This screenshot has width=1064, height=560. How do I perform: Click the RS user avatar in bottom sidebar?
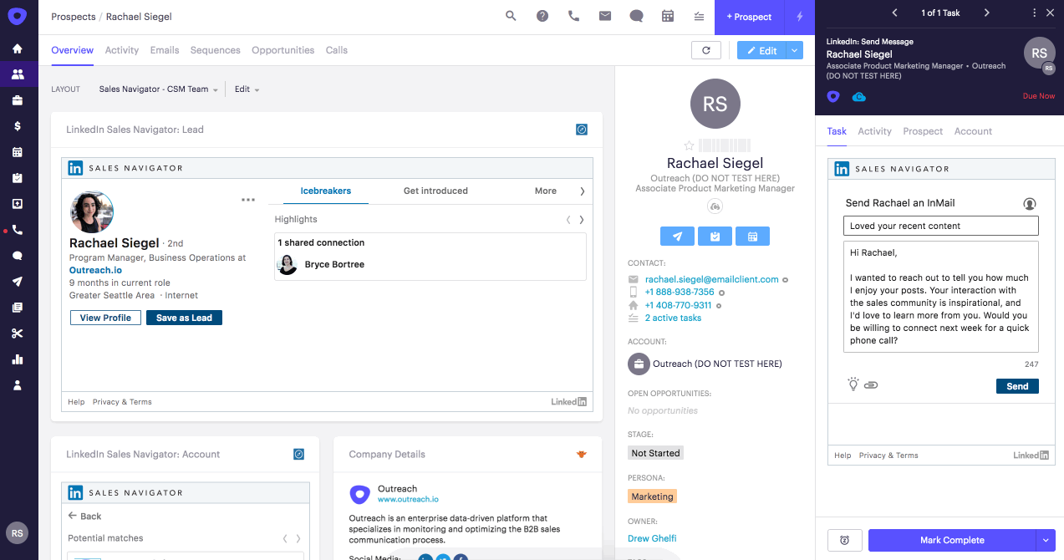click(x=17, y=532)
